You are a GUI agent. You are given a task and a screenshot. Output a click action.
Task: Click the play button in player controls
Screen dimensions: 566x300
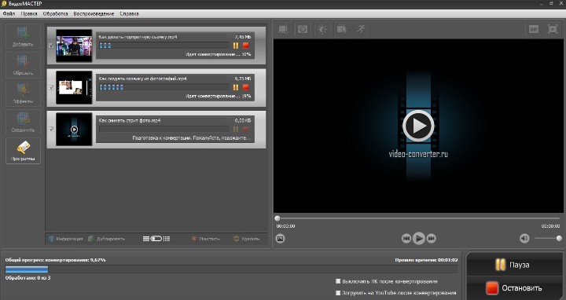(419, 238)
